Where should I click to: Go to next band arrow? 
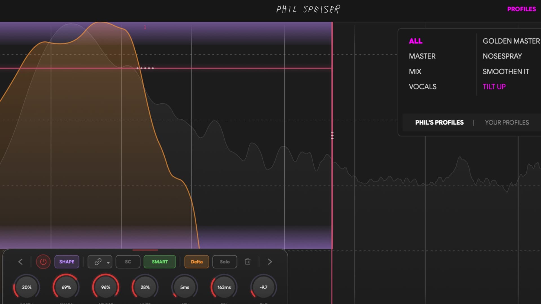[x=270, y=262]
